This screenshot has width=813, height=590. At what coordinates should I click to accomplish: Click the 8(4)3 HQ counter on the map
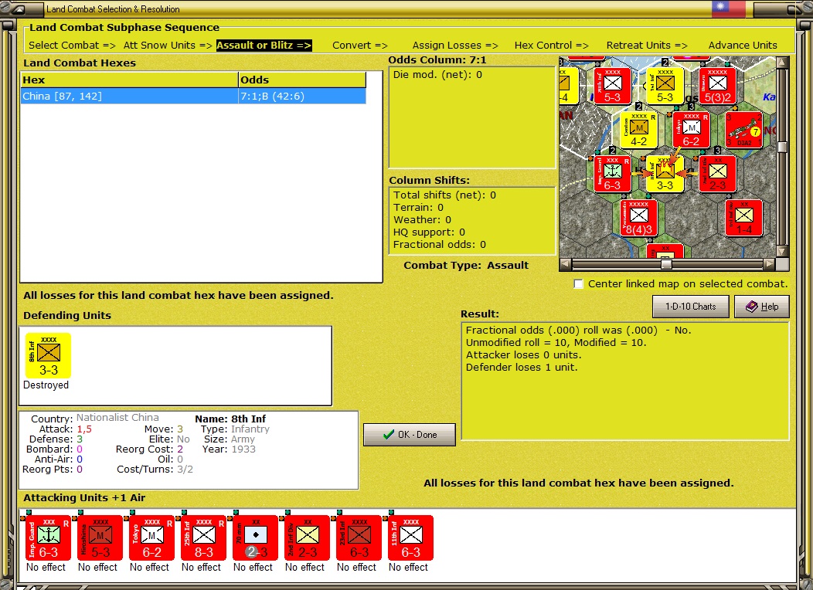pyautogui.click(x=639, y=218)
